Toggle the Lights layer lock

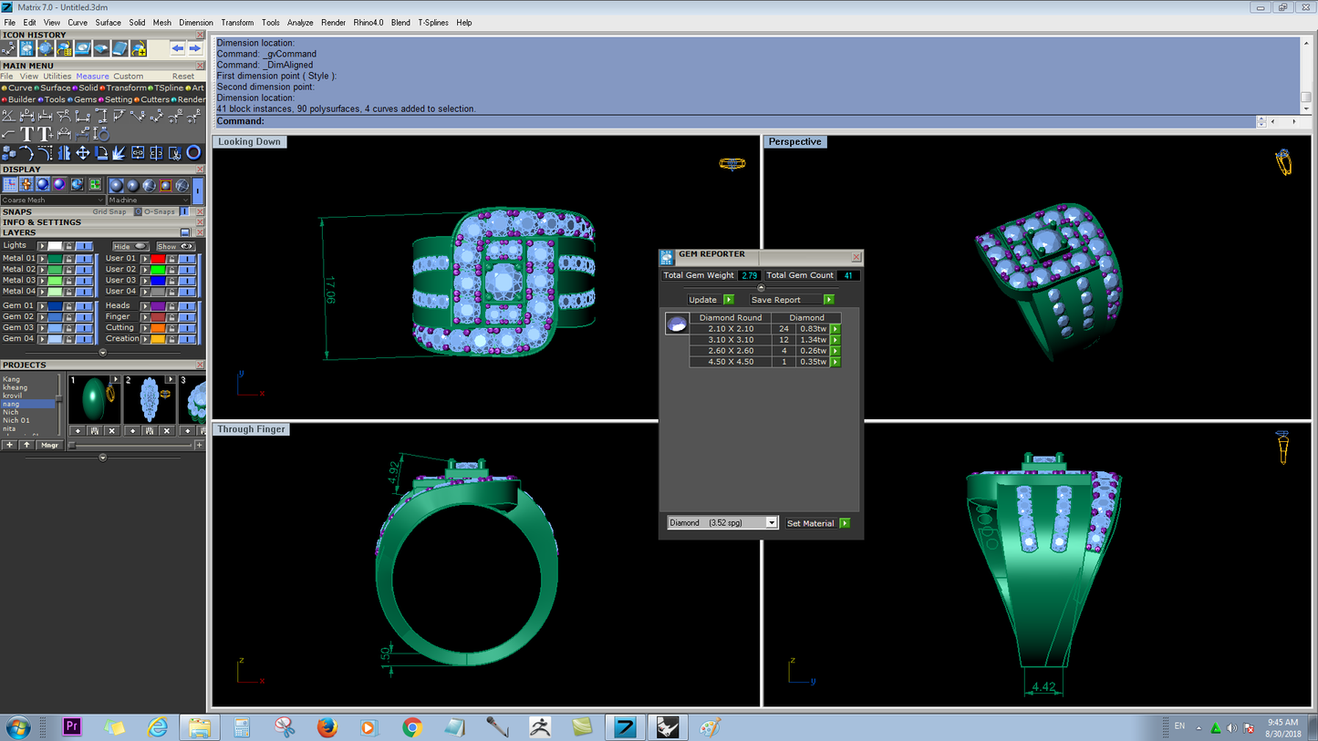(68, 246)
